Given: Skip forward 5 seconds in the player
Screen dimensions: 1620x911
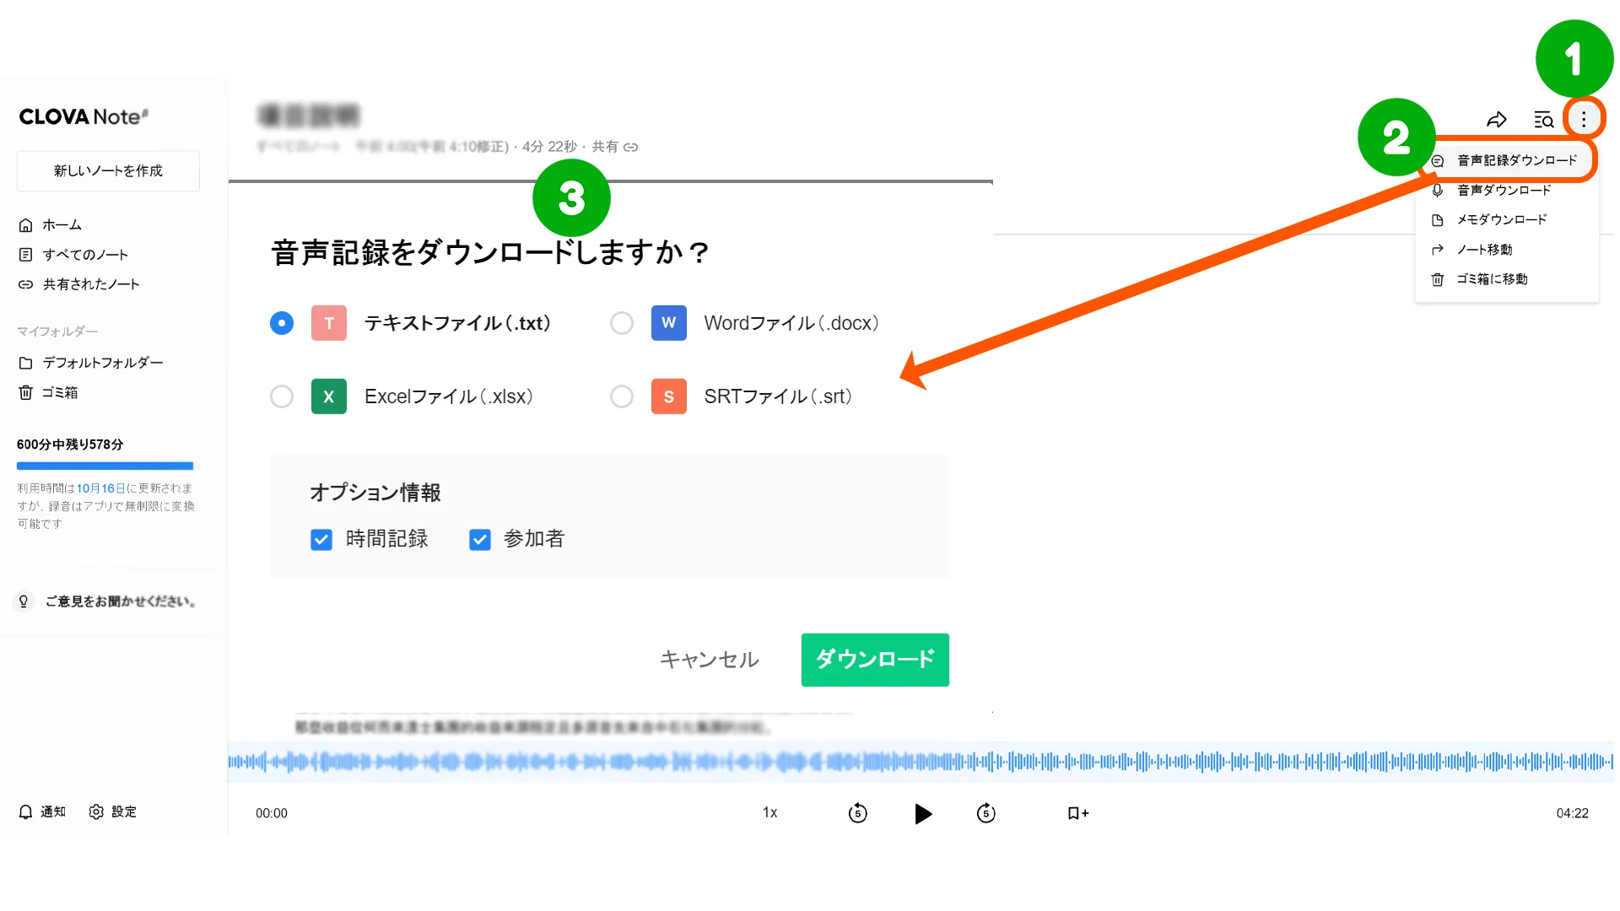Looking at the screenshot, I should (x=985, y=813).
